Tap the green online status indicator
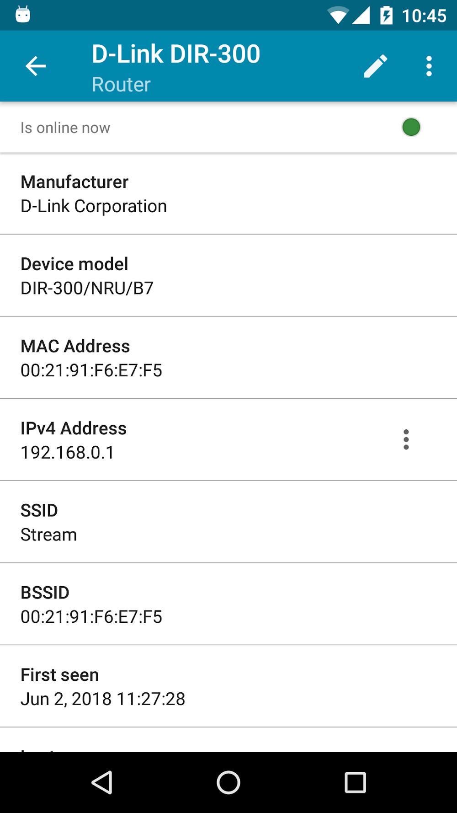 (411, 127)
